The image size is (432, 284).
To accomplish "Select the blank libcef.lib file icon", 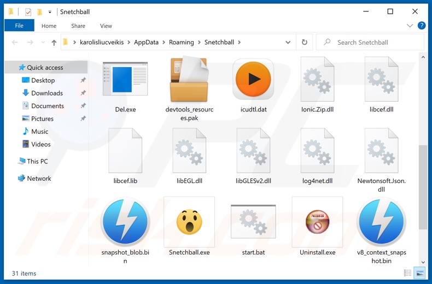I will [125, 151].
